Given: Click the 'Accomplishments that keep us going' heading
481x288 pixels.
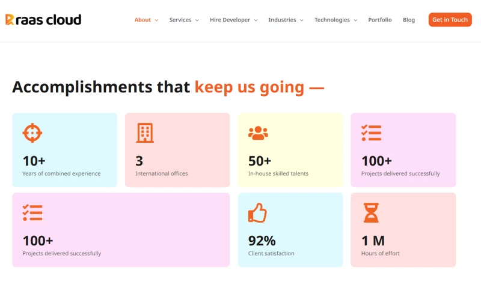Looking at the screenshot, I should coord(168,87).
